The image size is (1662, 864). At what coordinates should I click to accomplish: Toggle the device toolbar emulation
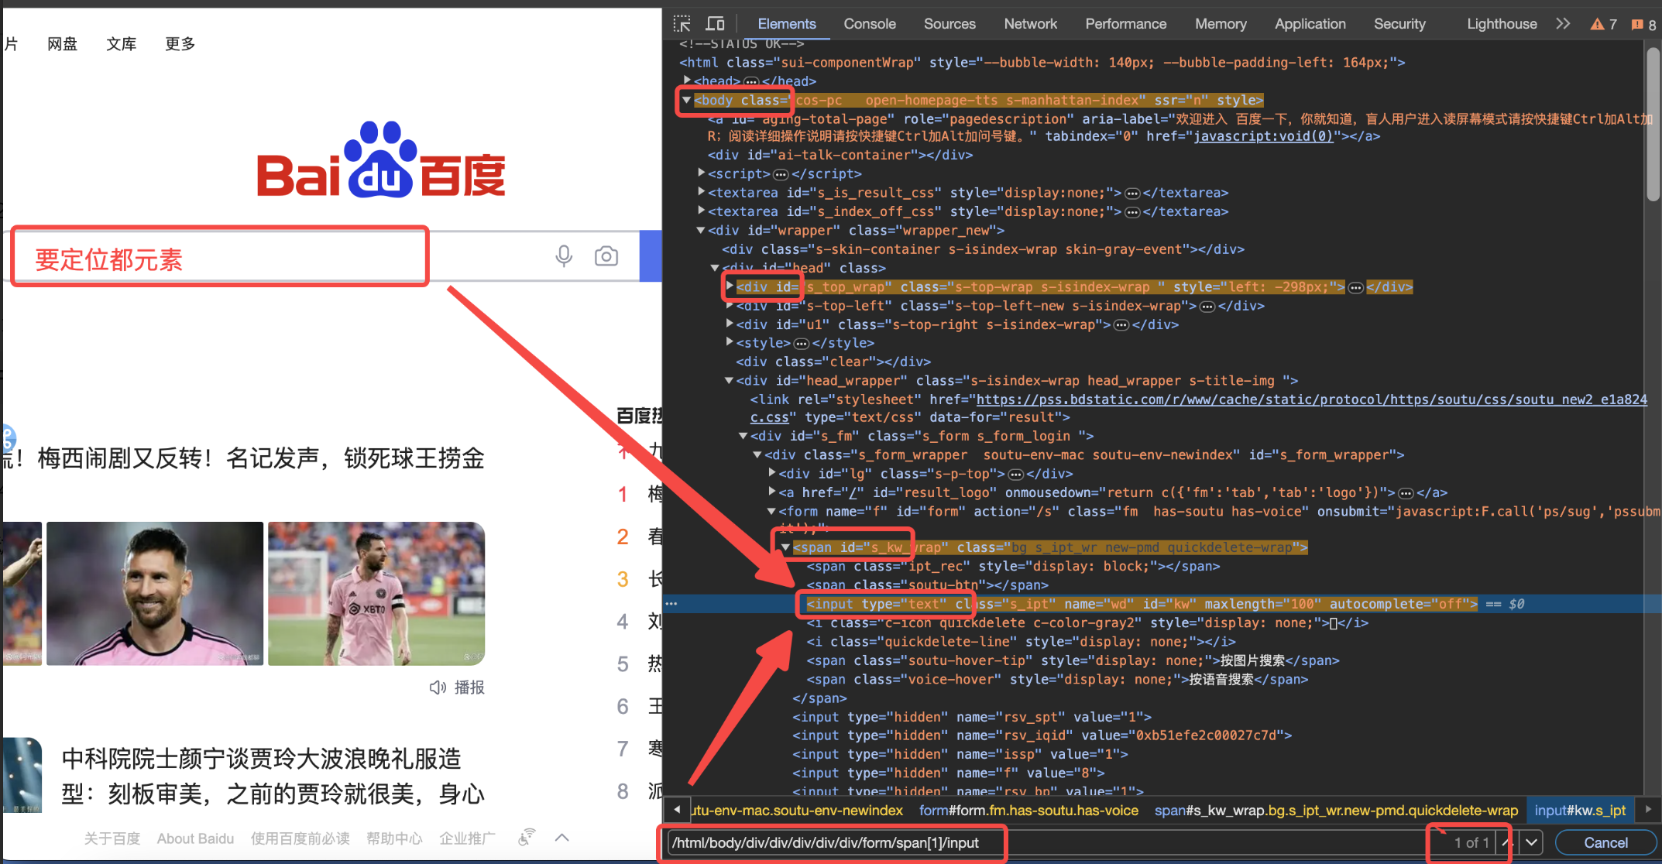[x=715, y=23]
